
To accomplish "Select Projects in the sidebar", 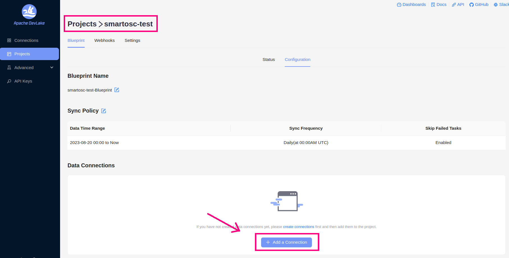I will [22, 54].
